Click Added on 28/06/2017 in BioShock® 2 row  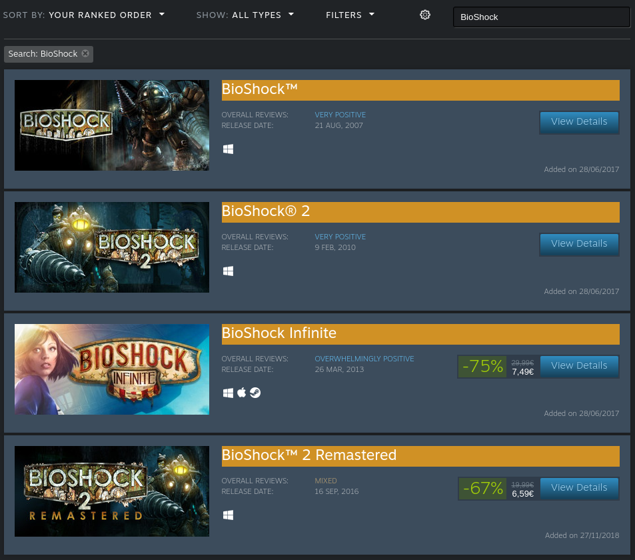point(582,291)
